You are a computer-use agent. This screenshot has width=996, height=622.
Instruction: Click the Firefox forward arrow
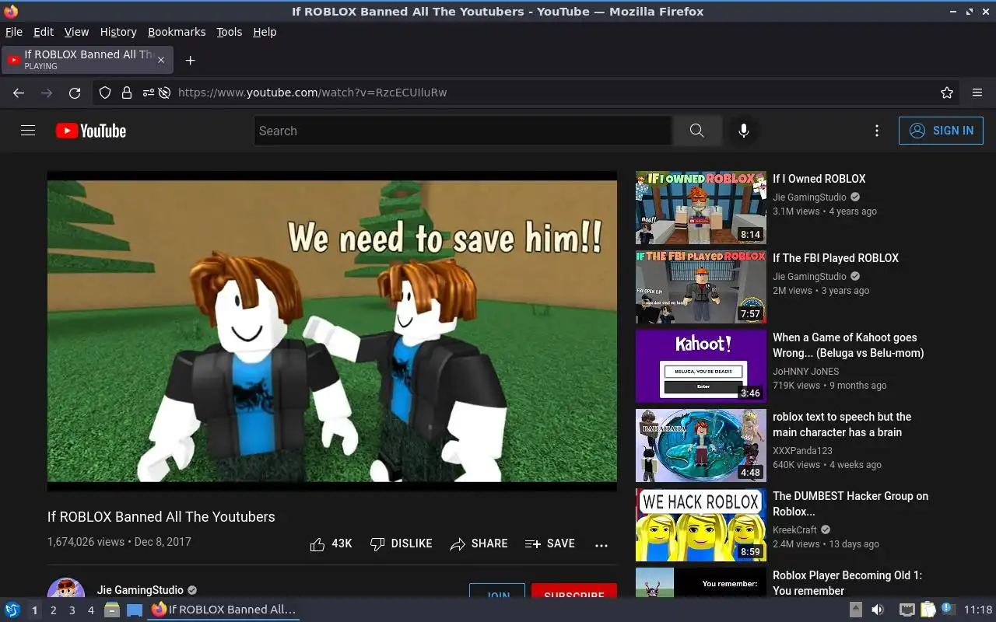pos(47,93)
